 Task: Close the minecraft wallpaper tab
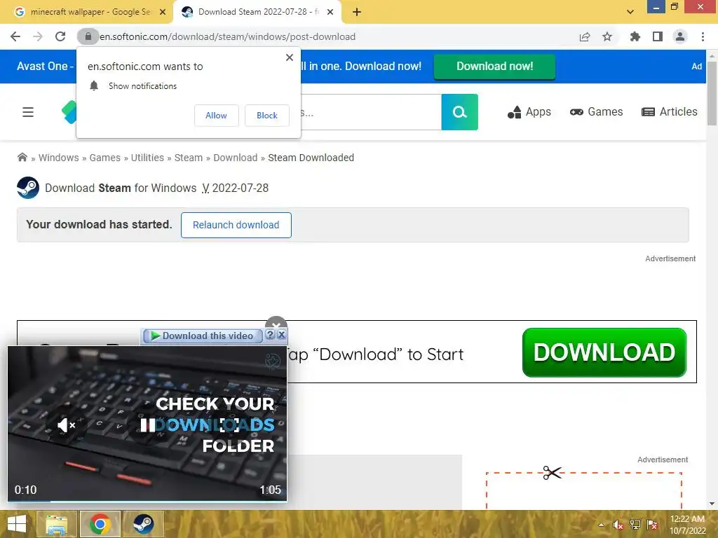[x=163, y=12]
